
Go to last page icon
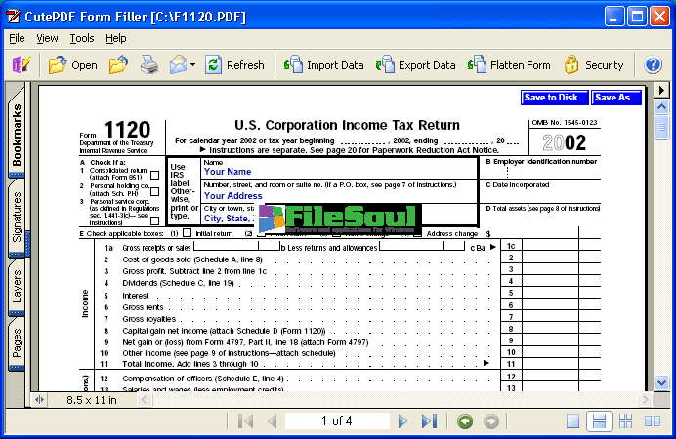pos(429,420)
